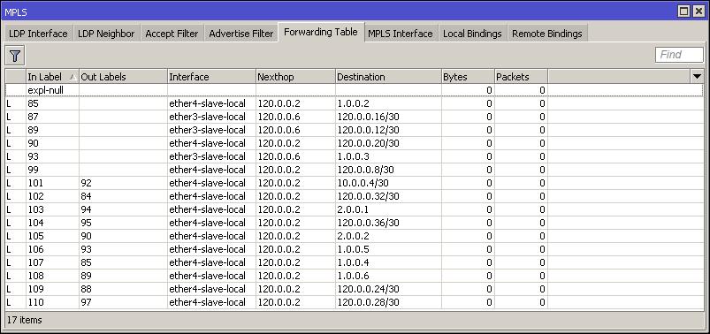Viewport: 710px width, 334px height.
Task: Select the Forwarding Table tab
Action: [321, 32]
